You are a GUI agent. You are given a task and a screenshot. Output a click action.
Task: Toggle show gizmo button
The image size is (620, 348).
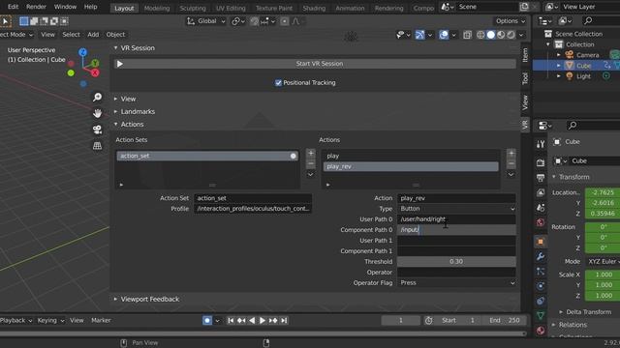(x=419, y=35)
